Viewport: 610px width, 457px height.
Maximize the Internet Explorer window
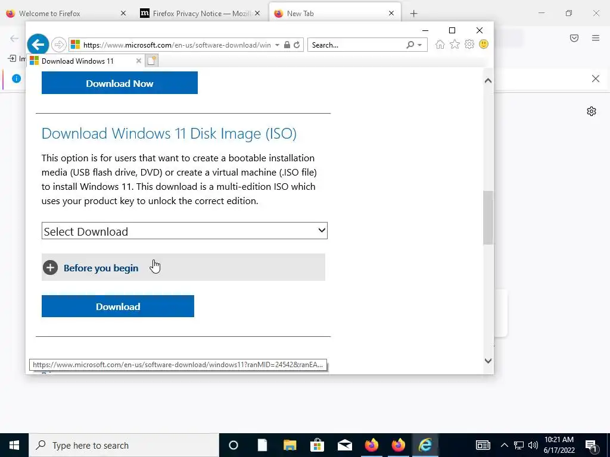tap(452, 30)
